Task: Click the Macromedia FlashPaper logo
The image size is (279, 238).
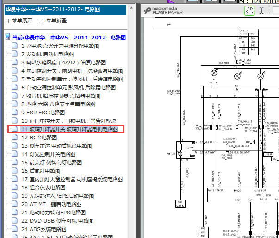Action: [163, 11]
